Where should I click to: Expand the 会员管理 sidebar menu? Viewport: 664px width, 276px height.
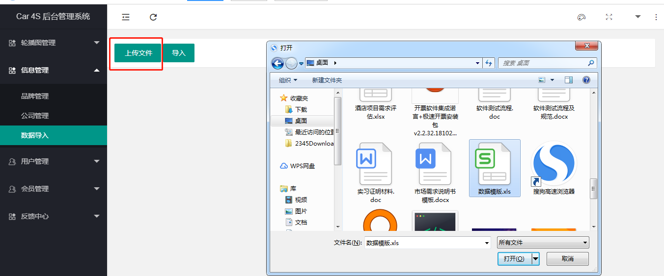(54, 189)
